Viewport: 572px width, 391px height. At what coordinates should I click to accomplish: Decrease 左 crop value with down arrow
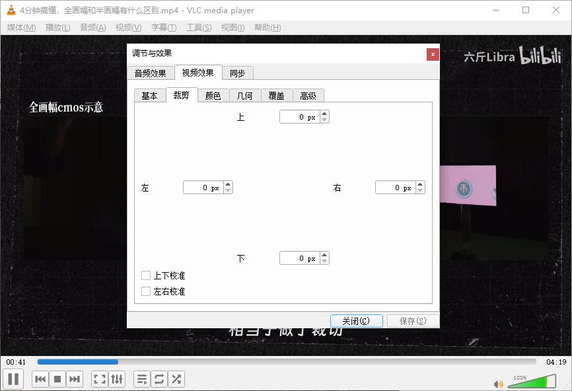[228, 190]
